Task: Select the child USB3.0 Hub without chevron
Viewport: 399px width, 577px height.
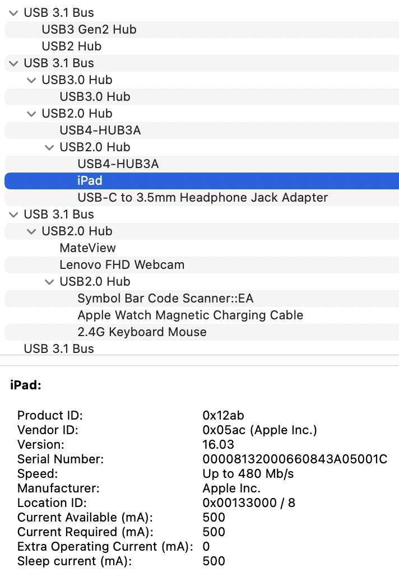Action: pyautogui.click(x=95, y=97)
